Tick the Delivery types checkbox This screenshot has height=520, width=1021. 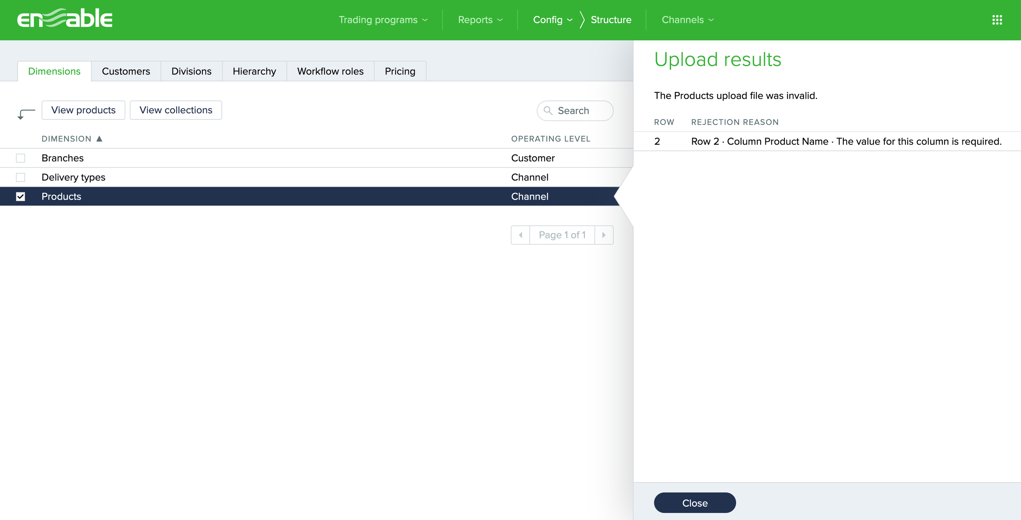21,177
